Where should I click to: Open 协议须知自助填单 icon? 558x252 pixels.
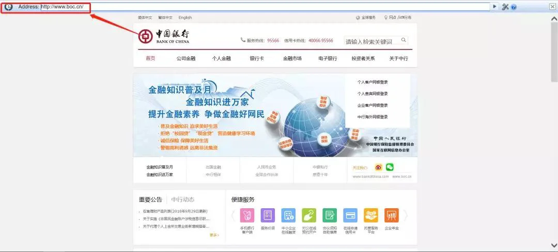tap(330, 215)
